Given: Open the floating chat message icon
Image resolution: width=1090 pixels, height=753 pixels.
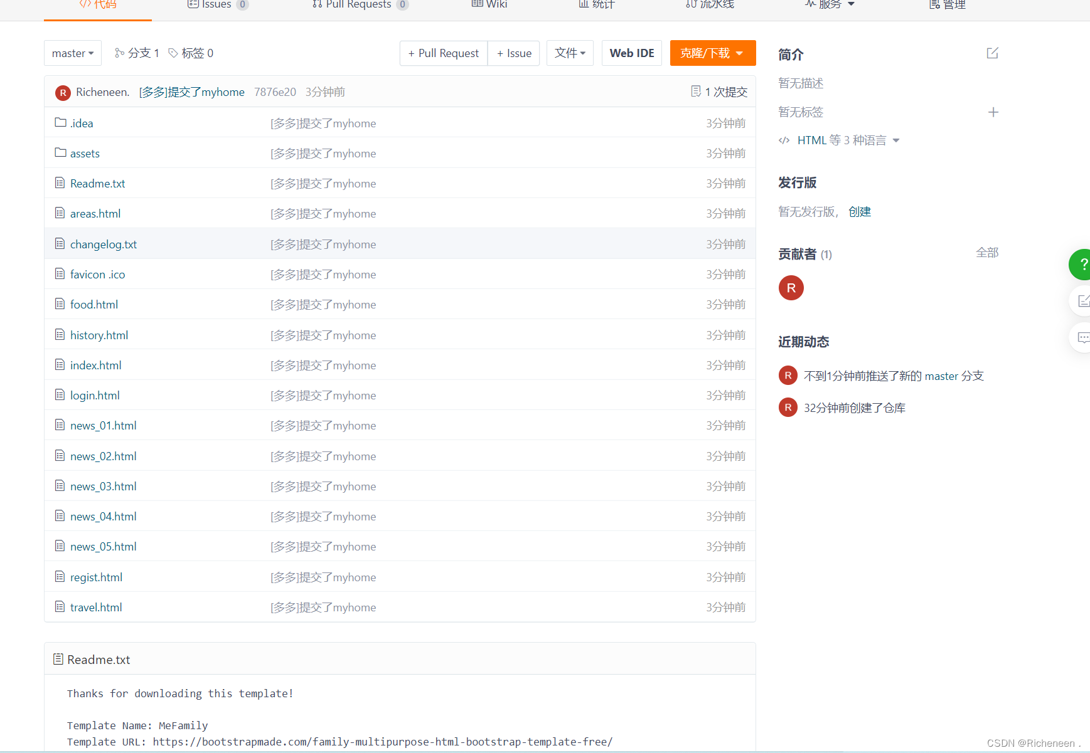Looking at the screenshot, I should (1082, 337).
